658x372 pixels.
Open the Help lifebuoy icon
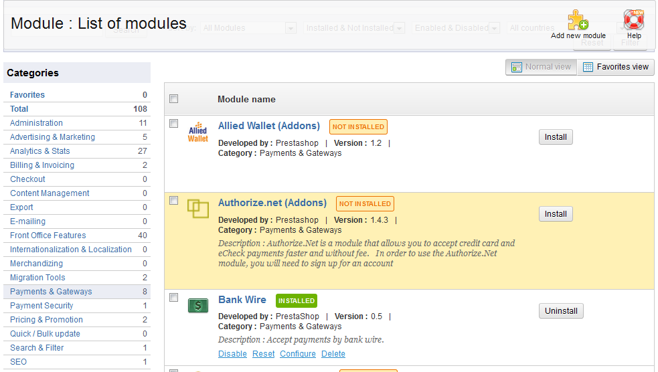pyautogui.click(x=634, y=19)
